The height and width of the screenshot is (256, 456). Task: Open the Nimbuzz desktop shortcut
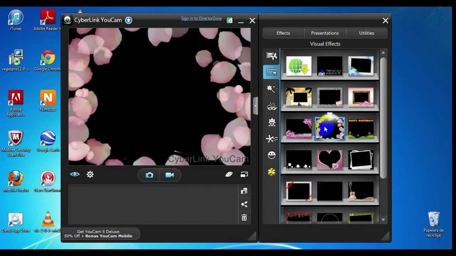click(48, 101)
